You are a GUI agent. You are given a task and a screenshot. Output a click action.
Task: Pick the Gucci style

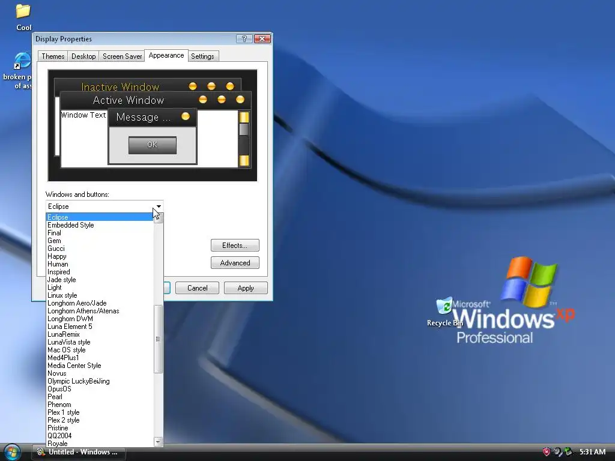99,249
